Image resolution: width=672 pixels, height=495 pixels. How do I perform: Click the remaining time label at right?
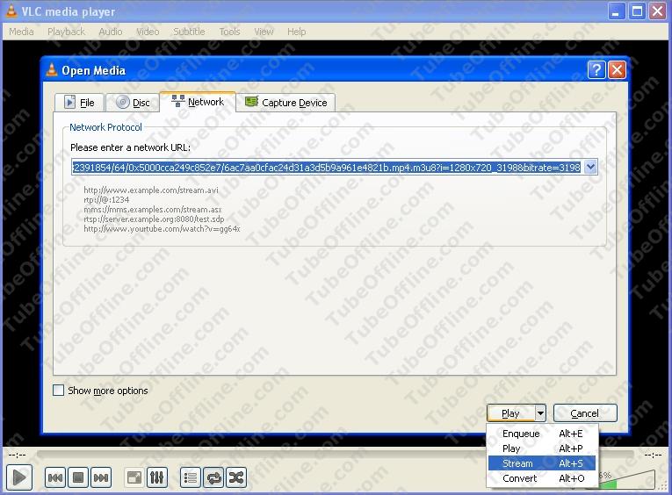coord(654,455)
